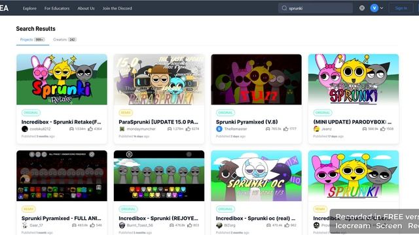419x235 pixels.
Task: Click the mondaymuncher author avatar
Action: (x=122, y=129)
